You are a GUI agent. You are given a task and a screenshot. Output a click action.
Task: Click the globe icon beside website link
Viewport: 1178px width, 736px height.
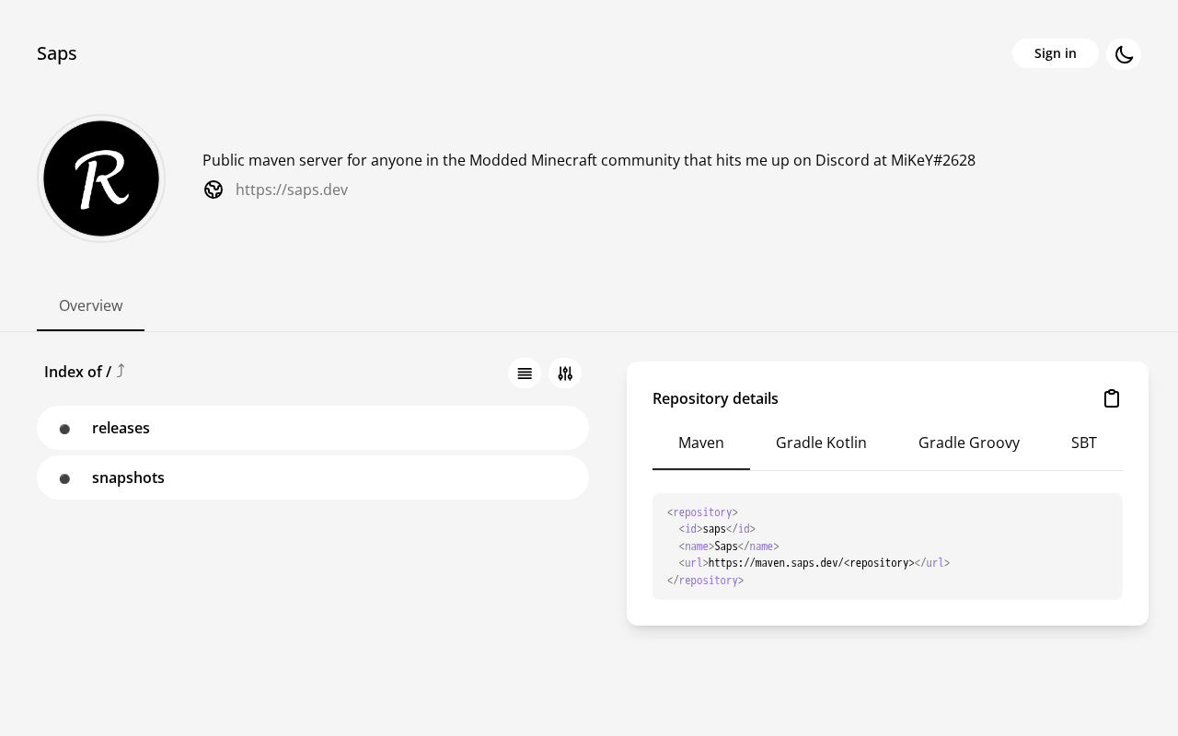[x=214, y=190]
